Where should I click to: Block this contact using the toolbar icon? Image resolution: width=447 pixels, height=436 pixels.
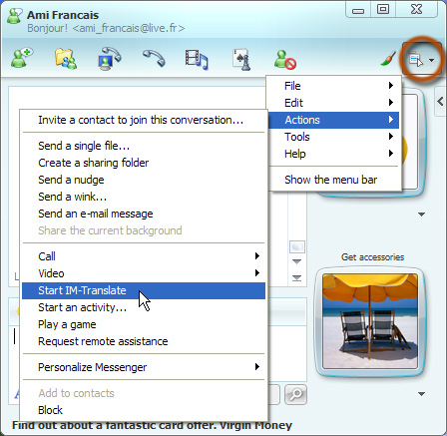pyautogui.click(x=285, y=60)
